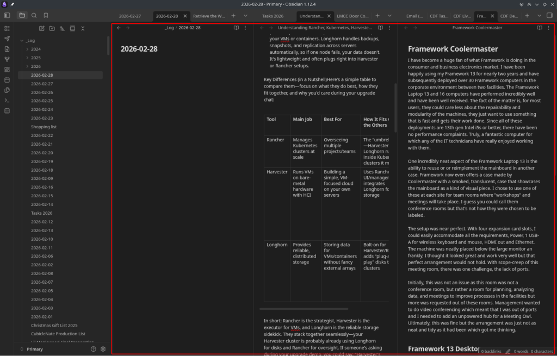The width and height of the screenshot is (557, 356).
Task: Toggle reading view in 2026-02-28 pane
Action: [x=236, y=28]
